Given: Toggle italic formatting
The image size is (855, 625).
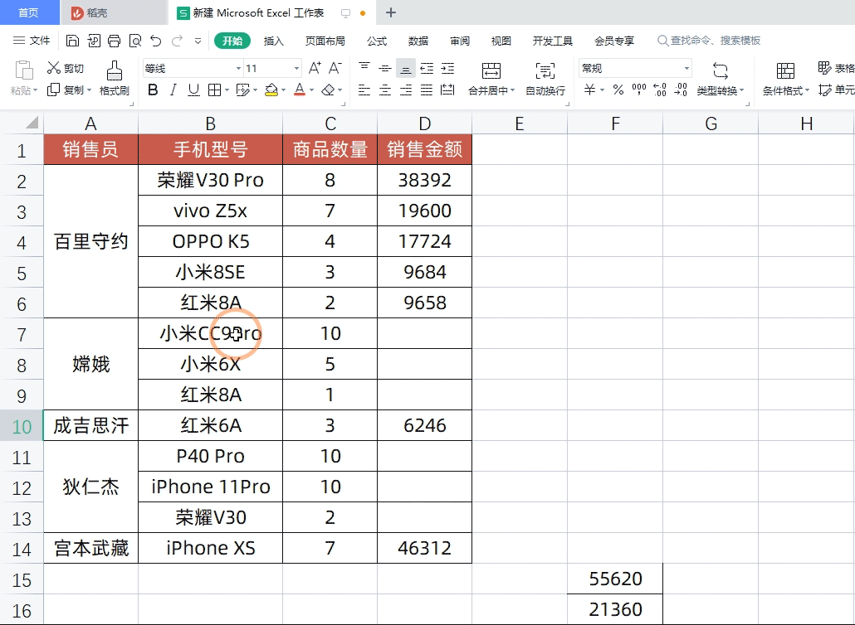Looking at the screenshot, I should (x=173, y=89).
